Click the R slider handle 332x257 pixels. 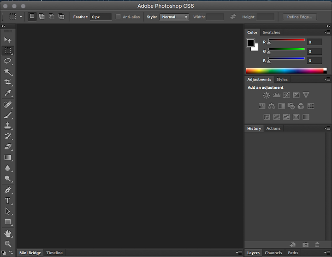pos(269,43)
